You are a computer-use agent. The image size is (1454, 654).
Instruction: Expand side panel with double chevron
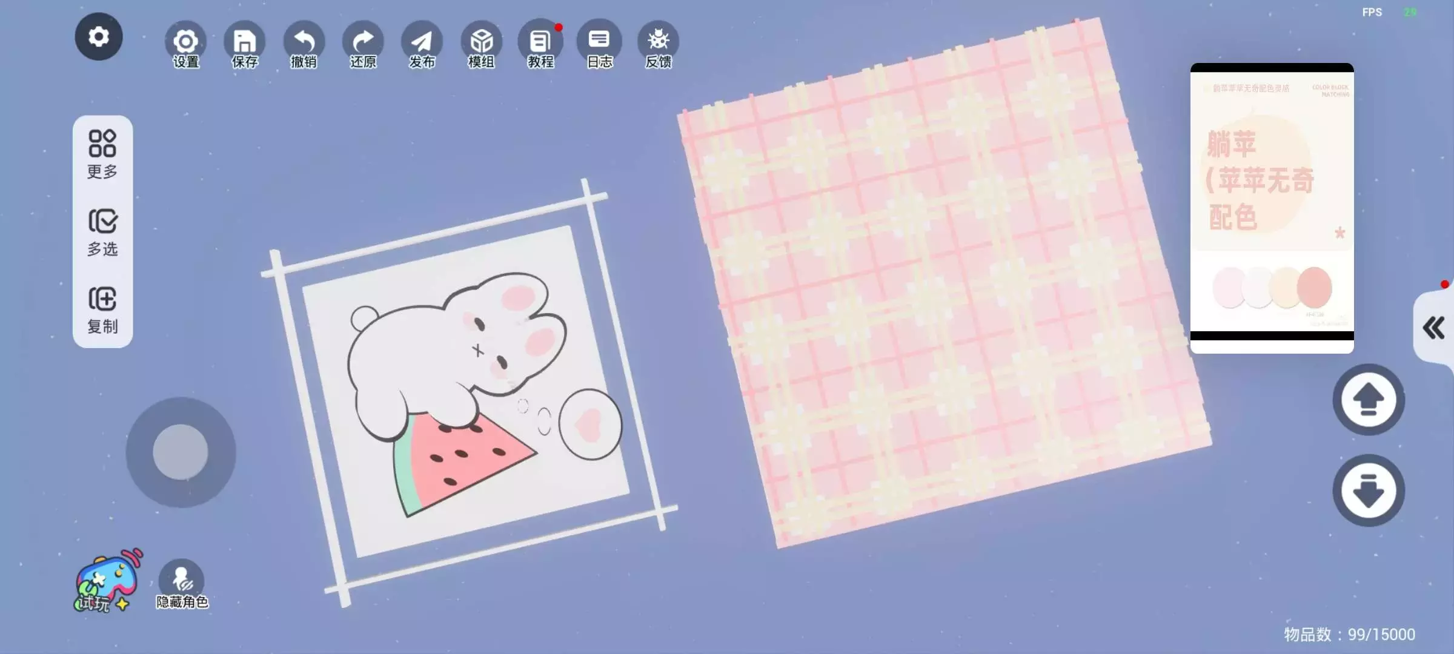pos(1433,328)
